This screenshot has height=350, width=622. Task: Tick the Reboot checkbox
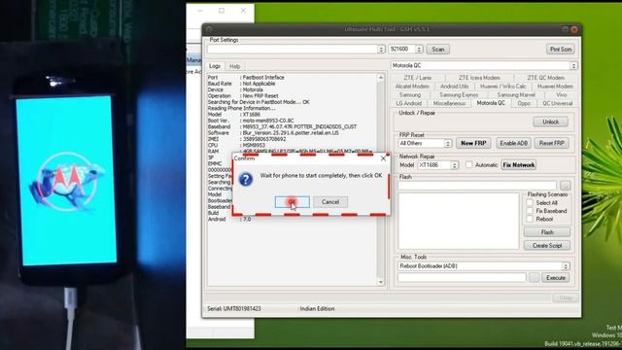point(530,219)
